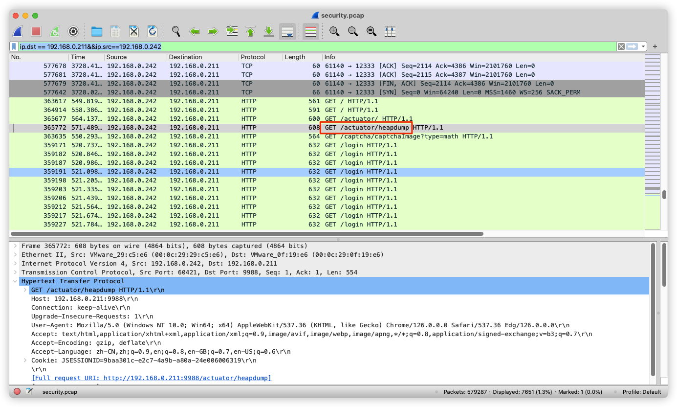The width and height of the screenshot is (677, 407).
Task: Click the close capture file icon
Action: pyautogui.click(x=134, y=32)
